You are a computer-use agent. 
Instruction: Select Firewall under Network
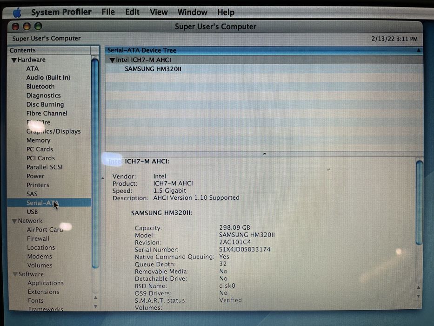pos(38,238)
